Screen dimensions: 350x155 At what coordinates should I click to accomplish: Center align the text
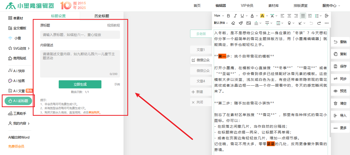(289, 16)
